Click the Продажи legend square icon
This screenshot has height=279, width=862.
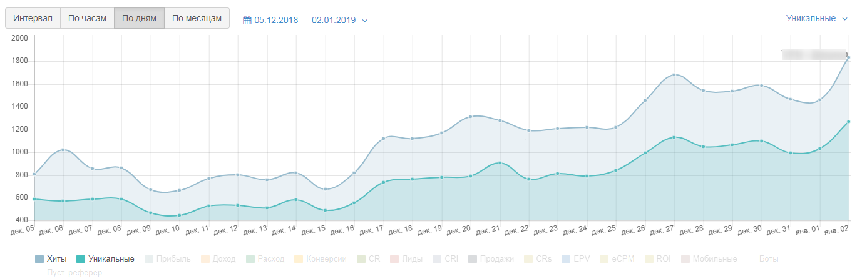click(x=473, y=258)
